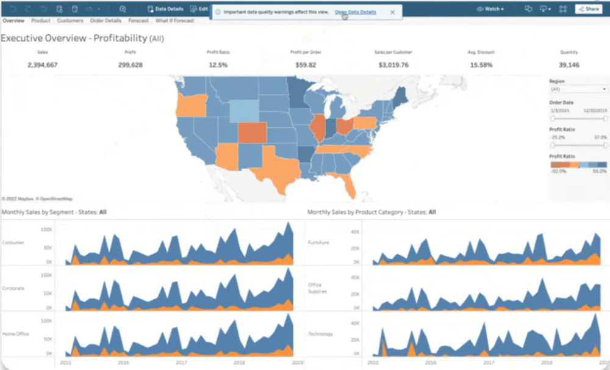Click the Monthly Sales by Product Category title
This screenshot has width=610, height=370.
coord(371,212)
